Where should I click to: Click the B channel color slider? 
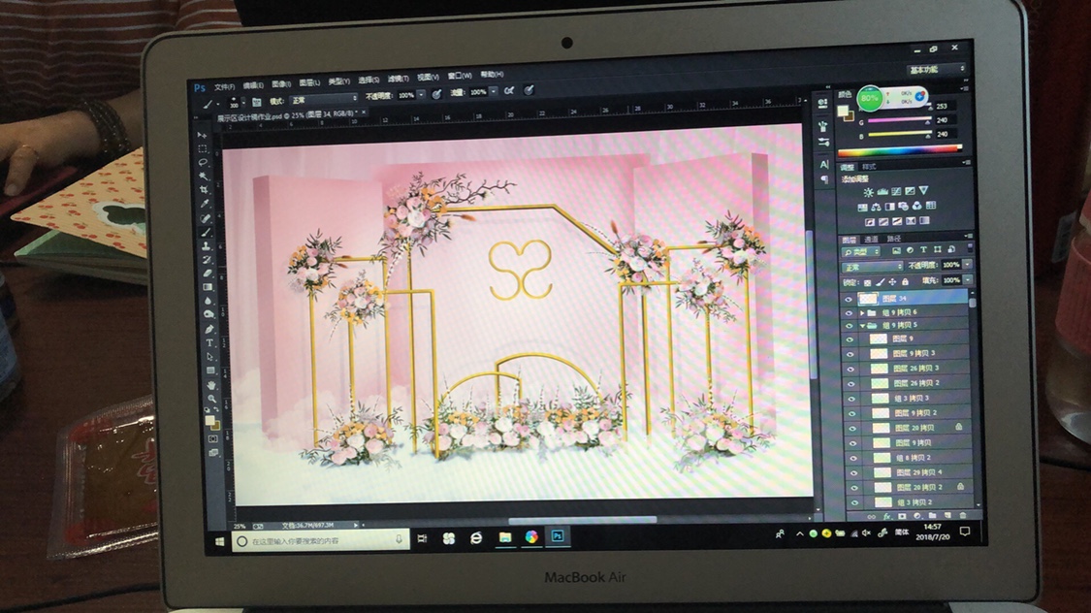[899, 135]
